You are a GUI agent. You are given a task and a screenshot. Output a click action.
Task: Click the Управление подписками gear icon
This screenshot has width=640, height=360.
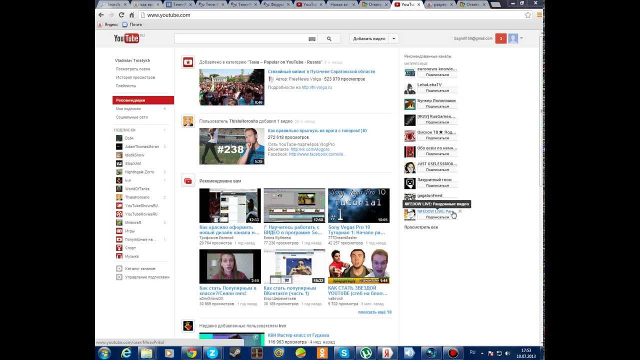tap(119, 277)
